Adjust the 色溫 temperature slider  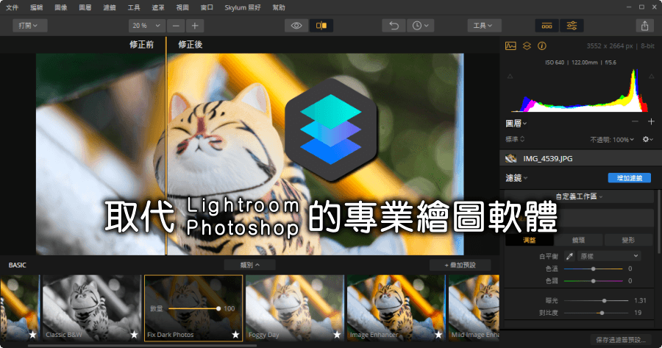click(x=593, y=269)
